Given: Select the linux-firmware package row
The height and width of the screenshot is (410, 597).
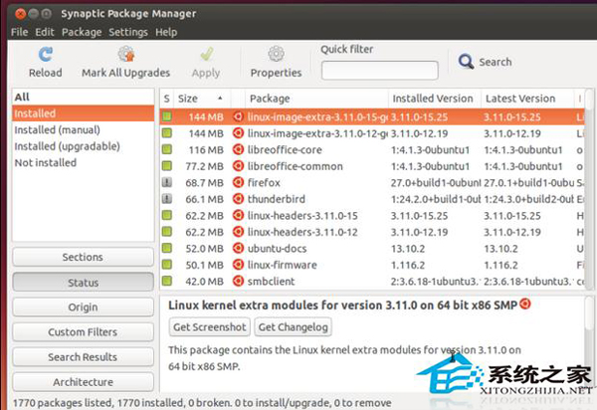Looking at the screenshot, I should click(372, 265).
